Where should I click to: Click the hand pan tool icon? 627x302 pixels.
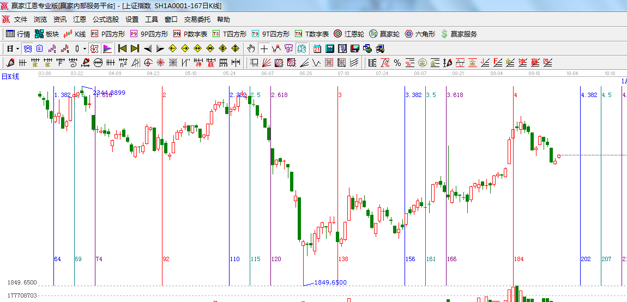pyautogui.click(x=251, y=49)
